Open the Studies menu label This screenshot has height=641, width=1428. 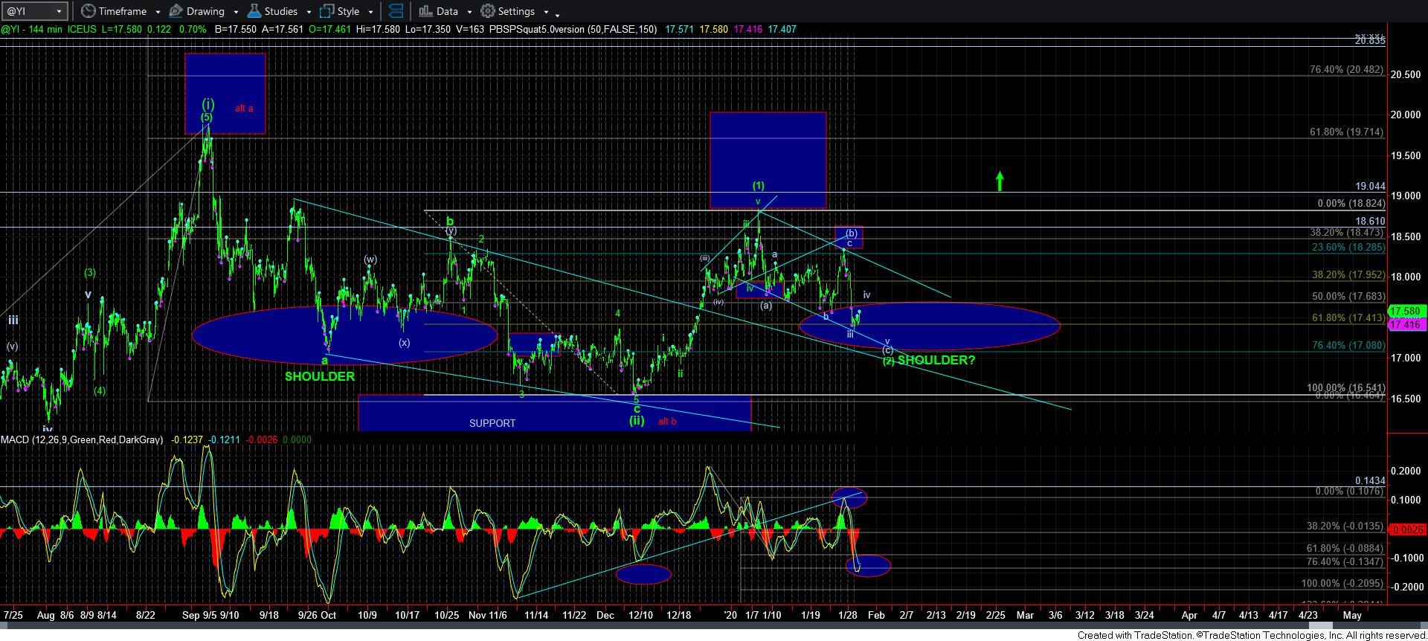tap(281, 11)
